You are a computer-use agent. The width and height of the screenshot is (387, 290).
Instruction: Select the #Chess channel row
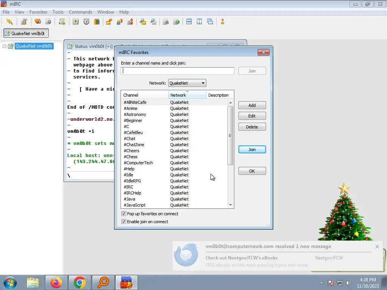point(174,157)
